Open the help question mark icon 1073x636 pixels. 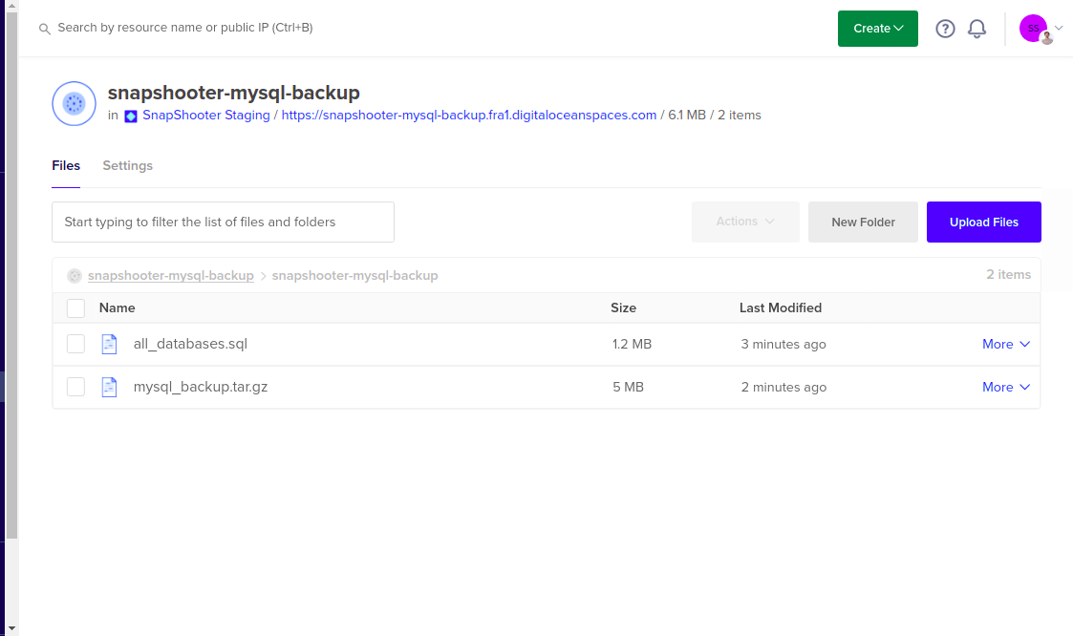[x=945, y=29]
